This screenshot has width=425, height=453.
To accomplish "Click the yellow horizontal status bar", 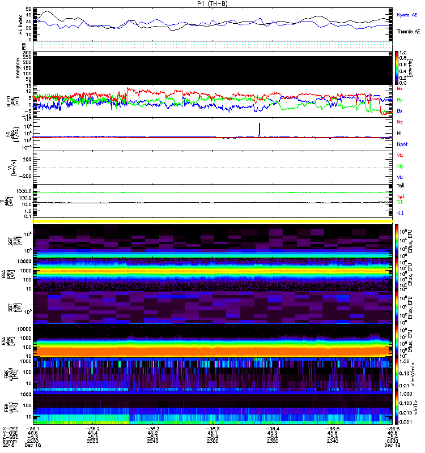I will pos(212,221).
